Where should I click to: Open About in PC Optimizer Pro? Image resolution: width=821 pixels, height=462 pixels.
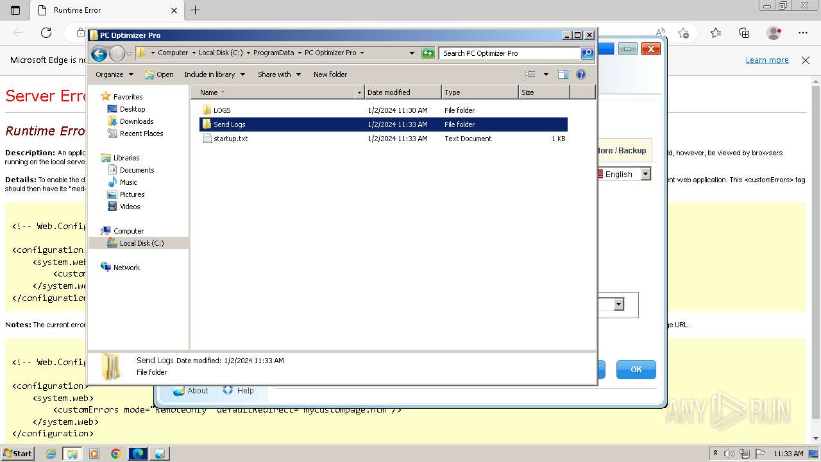190,391
